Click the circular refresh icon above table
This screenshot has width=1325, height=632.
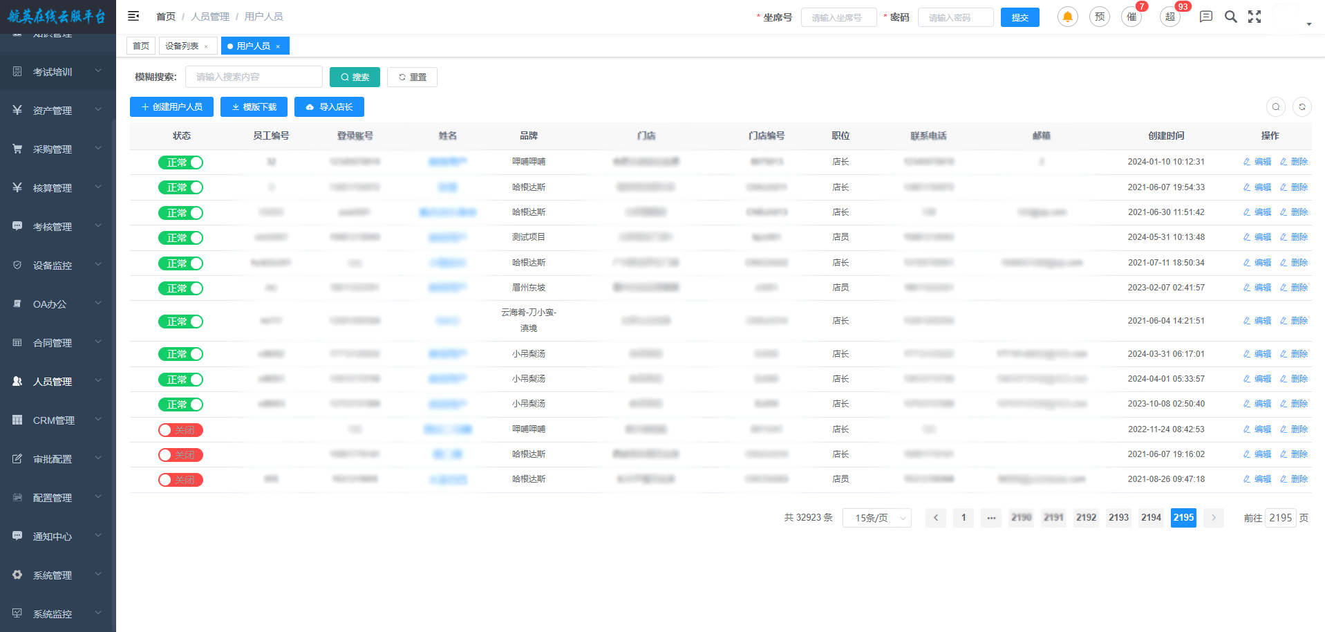[x=1301, y=106]
